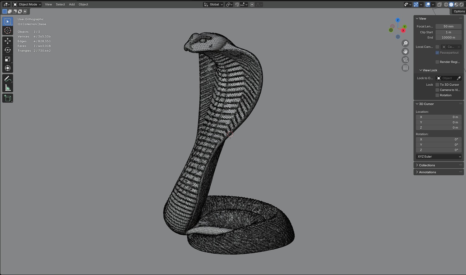Toggle camera view in the viewport
Viewport: 466px width, 275px height.
pyautogui.click(x=405, y=60)
